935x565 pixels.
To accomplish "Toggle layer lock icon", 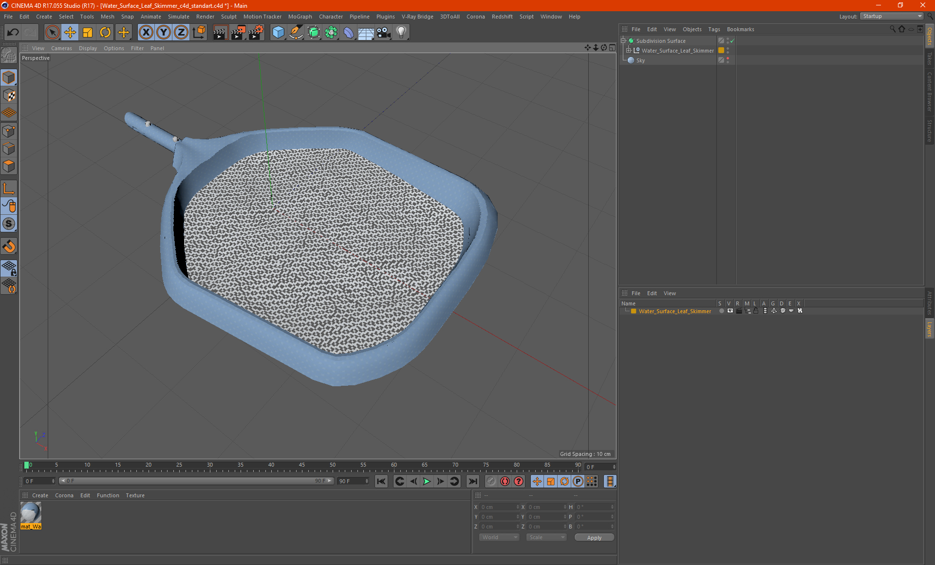I will coord(756,311).
